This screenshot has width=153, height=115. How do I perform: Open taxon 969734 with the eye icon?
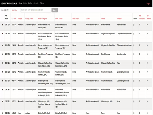[3, 80]
